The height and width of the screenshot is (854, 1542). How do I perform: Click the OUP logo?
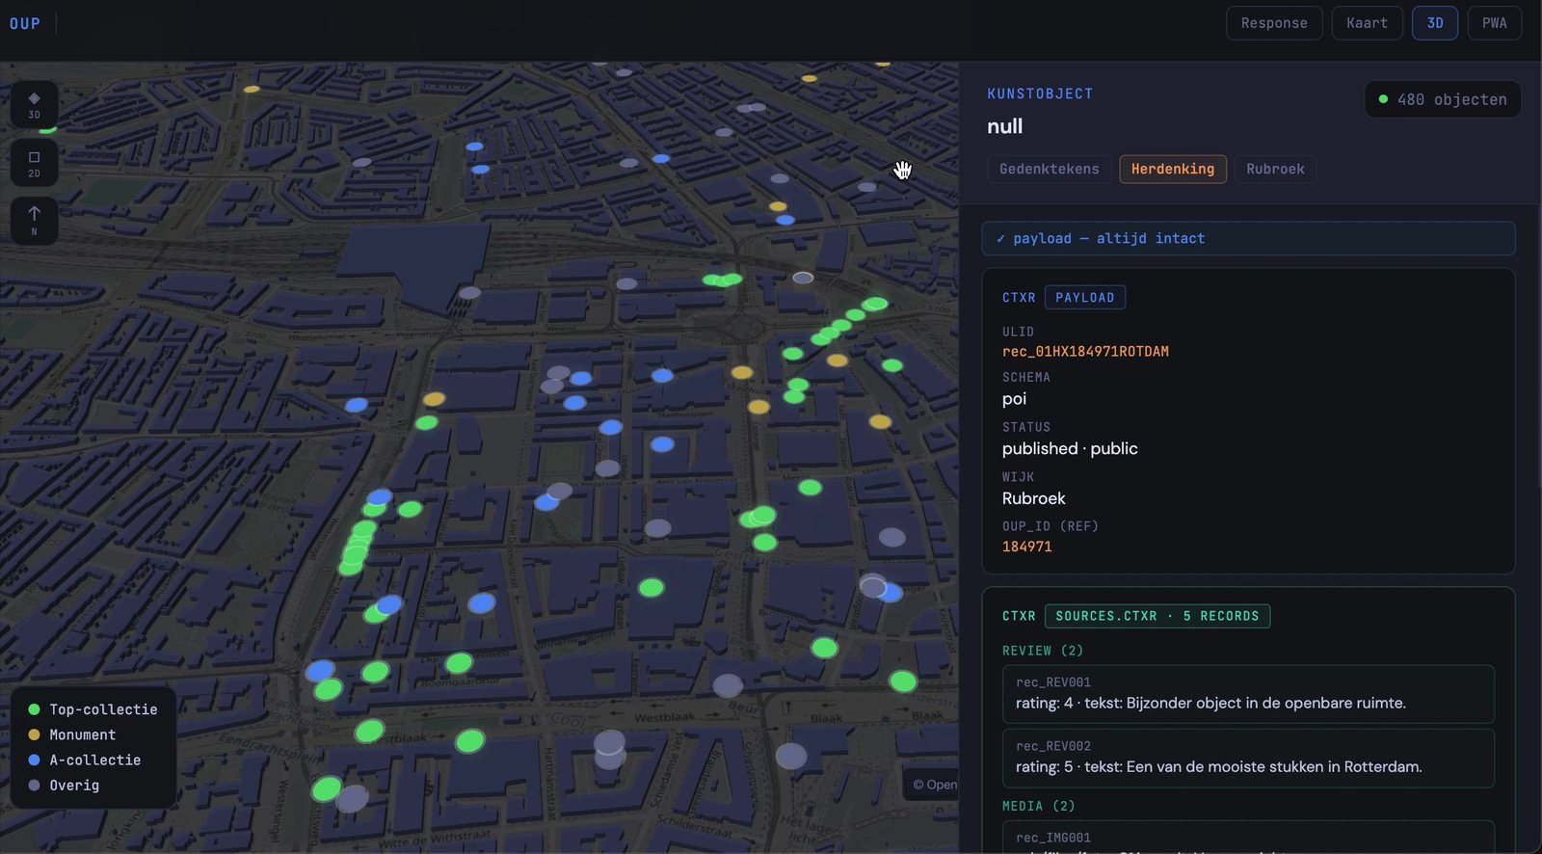(25, 23)
